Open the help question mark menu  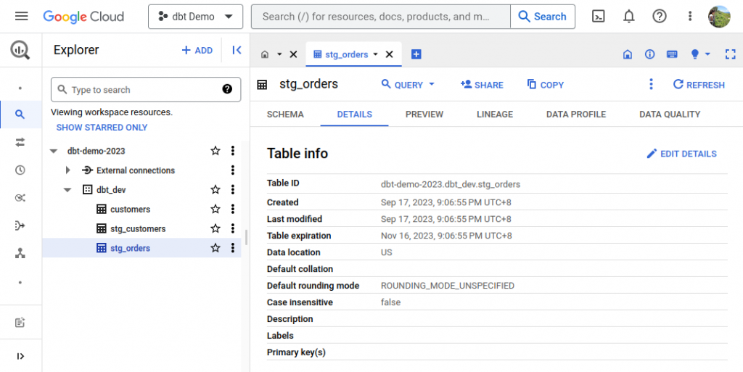(x=659, y=17)
